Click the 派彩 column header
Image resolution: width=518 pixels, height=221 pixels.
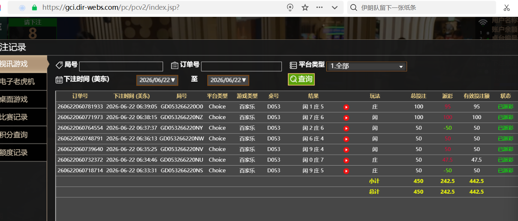448,96
